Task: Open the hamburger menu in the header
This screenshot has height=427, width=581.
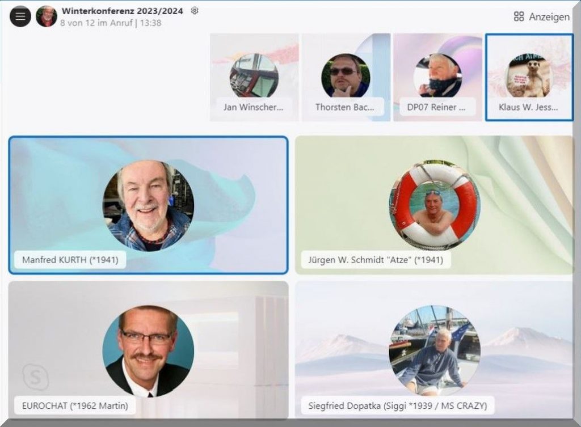Action: (x=20, y=16)
